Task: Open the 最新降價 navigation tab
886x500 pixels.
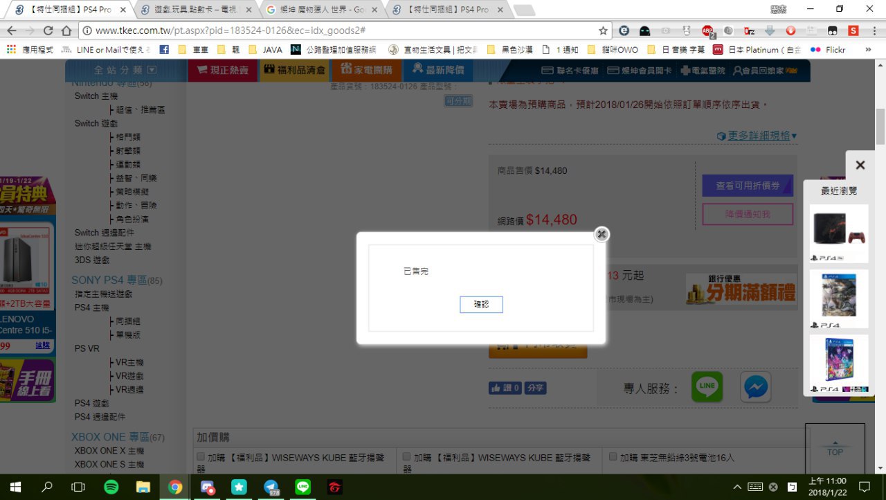Action: point(437,70)
